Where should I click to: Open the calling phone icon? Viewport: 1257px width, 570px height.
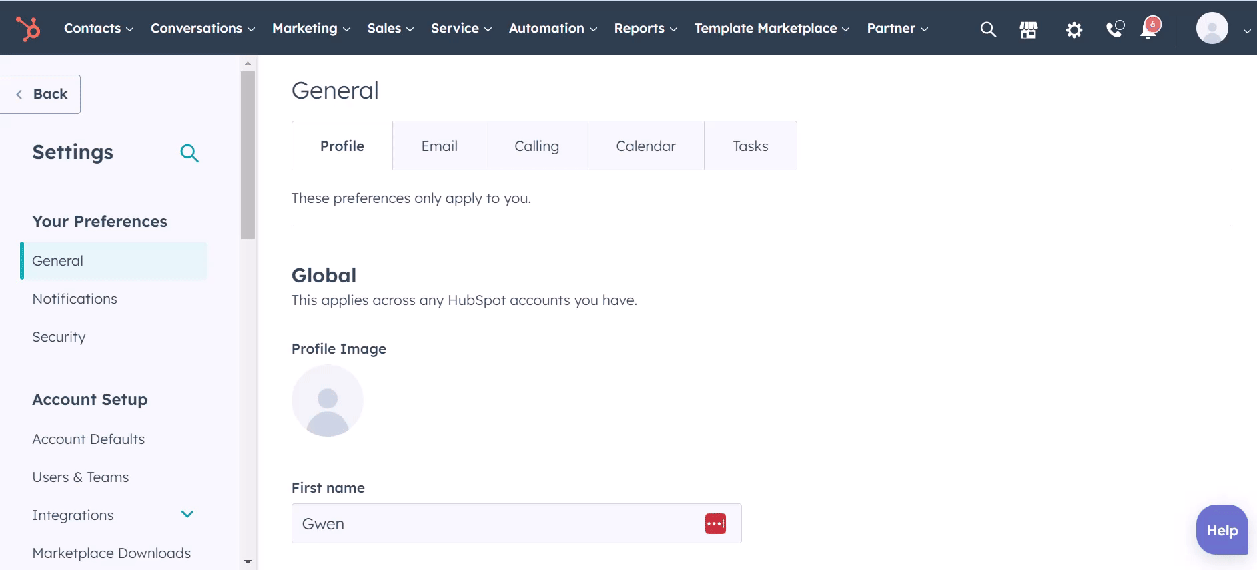[1115, 29]
